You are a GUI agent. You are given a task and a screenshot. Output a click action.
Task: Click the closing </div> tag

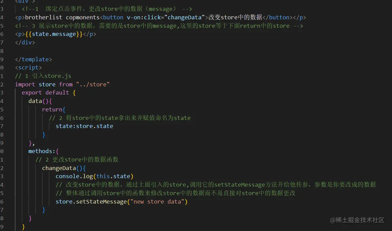(25, 42)
